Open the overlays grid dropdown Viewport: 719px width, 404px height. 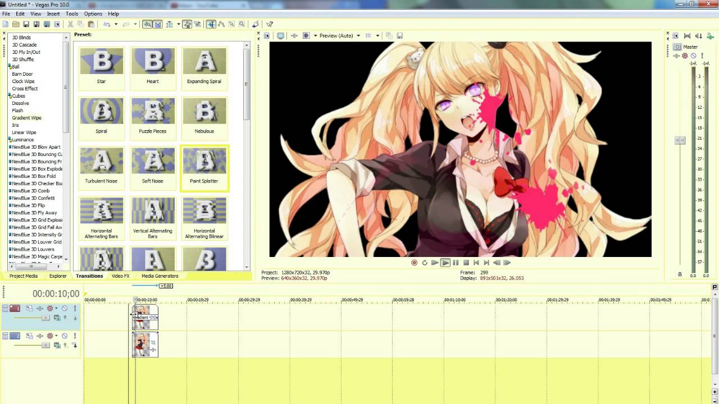click(x=377, y=36)
